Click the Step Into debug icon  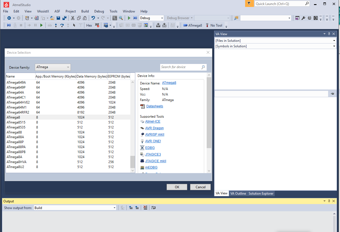point(56,25)
